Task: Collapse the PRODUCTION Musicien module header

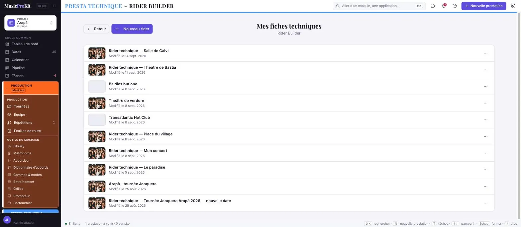Action: [31, 88]
